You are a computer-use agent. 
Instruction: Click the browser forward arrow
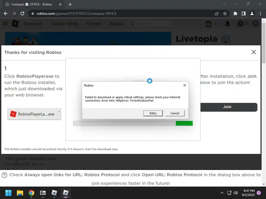pyautogui.click(x=14, y=13)
